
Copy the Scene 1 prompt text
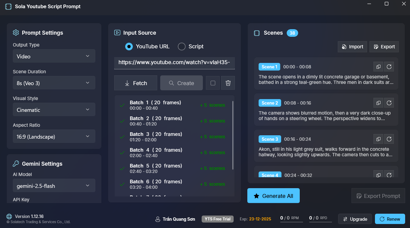pos(378,67)
